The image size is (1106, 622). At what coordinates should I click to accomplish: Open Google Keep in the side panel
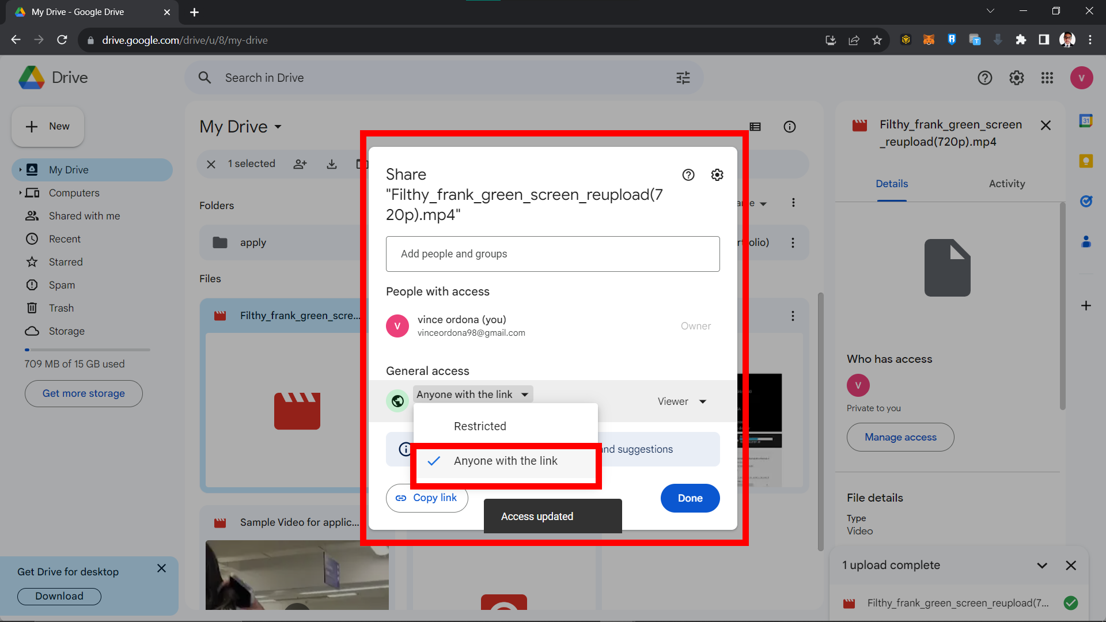[x=1086, y=161]
